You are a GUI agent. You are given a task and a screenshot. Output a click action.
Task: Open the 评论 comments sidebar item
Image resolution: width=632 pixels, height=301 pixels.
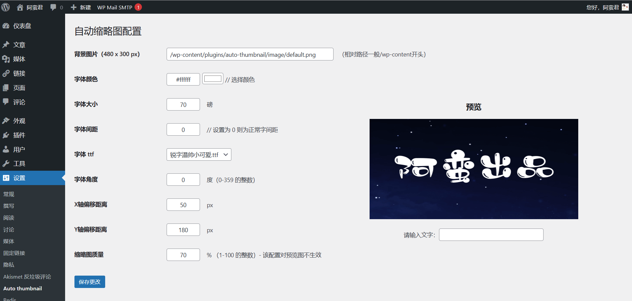[6, 102]
